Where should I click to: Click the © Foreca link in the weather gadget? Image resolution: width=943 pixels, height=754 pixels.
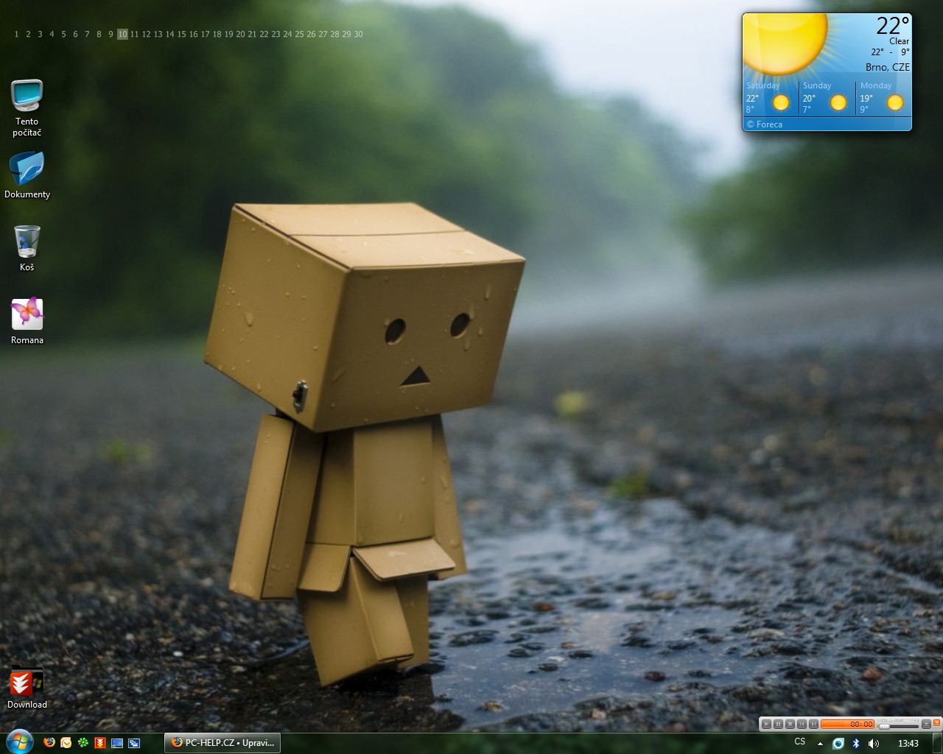(x=765, y=124)
